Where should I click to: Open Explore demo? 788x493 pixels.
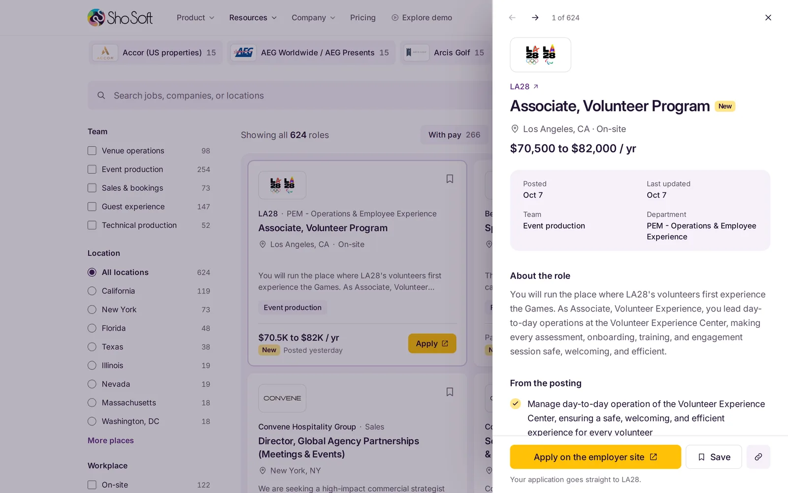click(422, 18)
